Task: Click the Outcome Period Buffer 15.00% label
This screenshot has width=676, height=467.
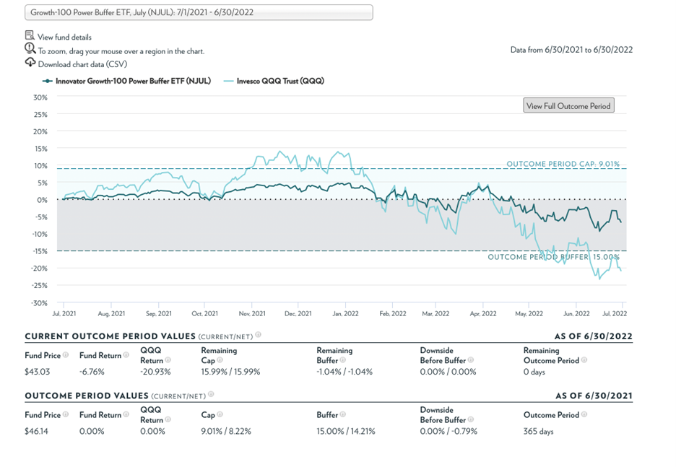Action: 553,257
